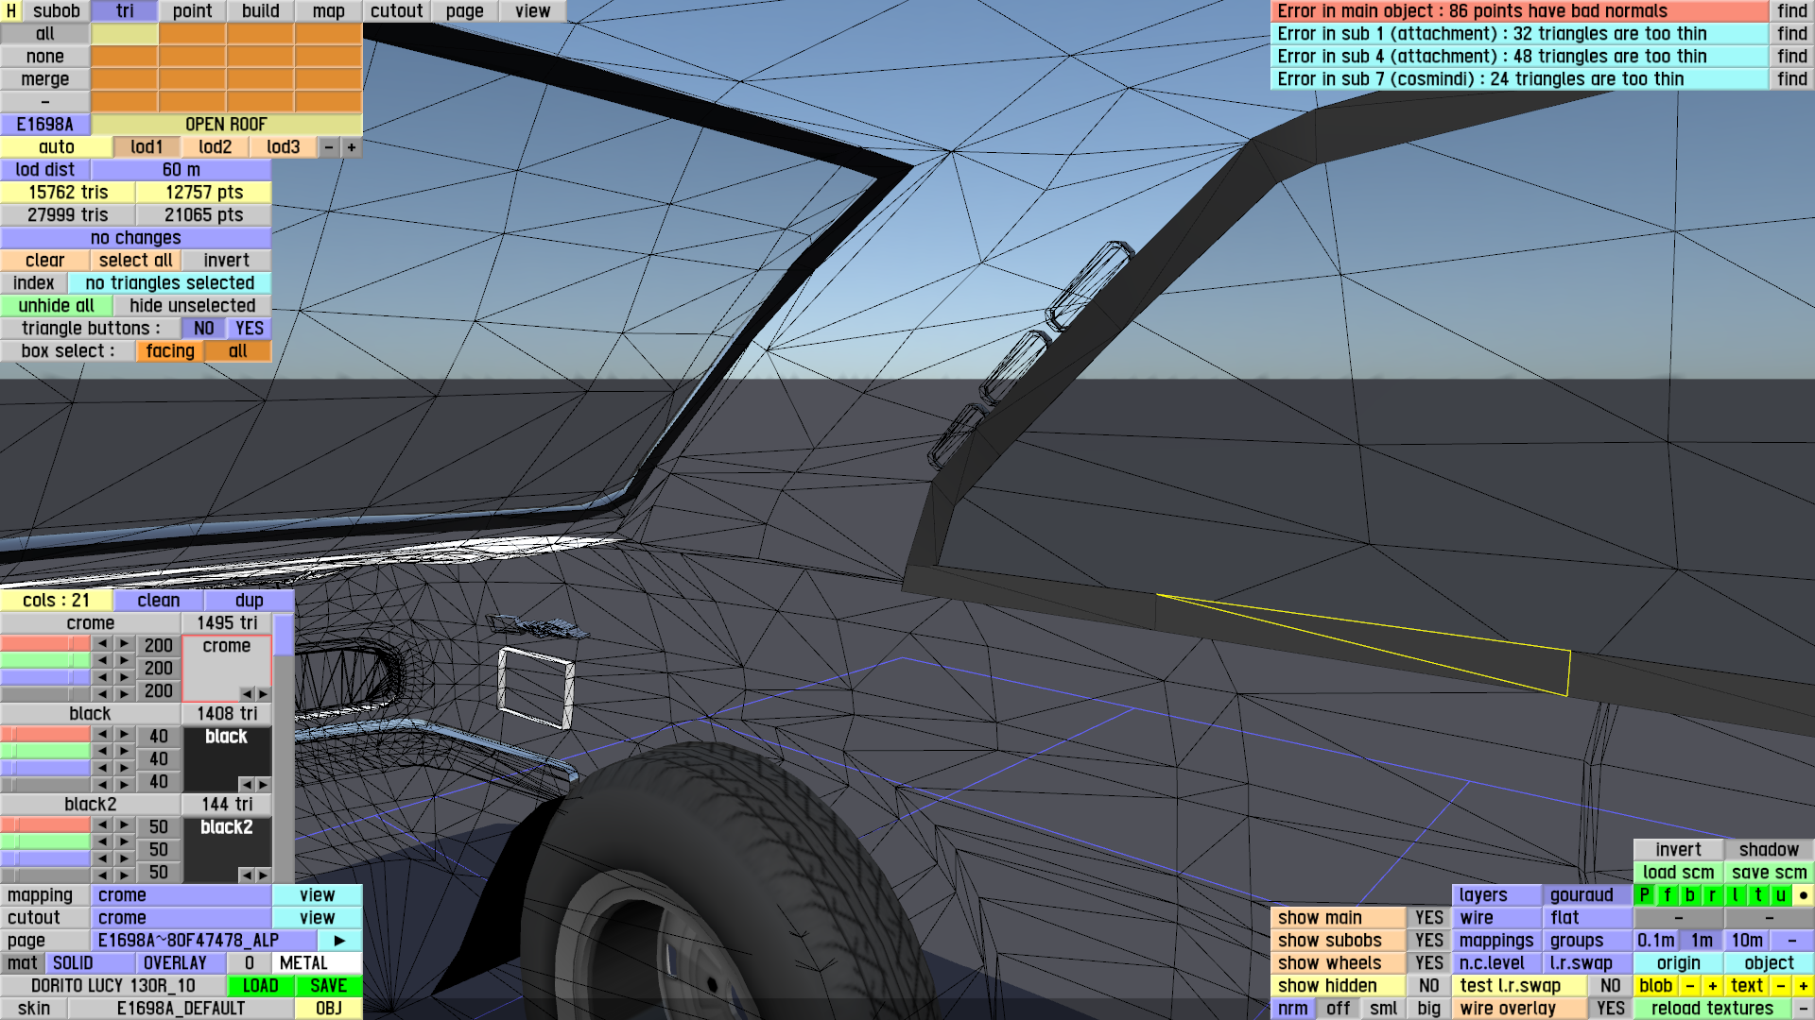Image resolution: width=1815 pixels, height=1020 pixels.
Task: Adjust the crome red colour slider
Action: point(45,644)
